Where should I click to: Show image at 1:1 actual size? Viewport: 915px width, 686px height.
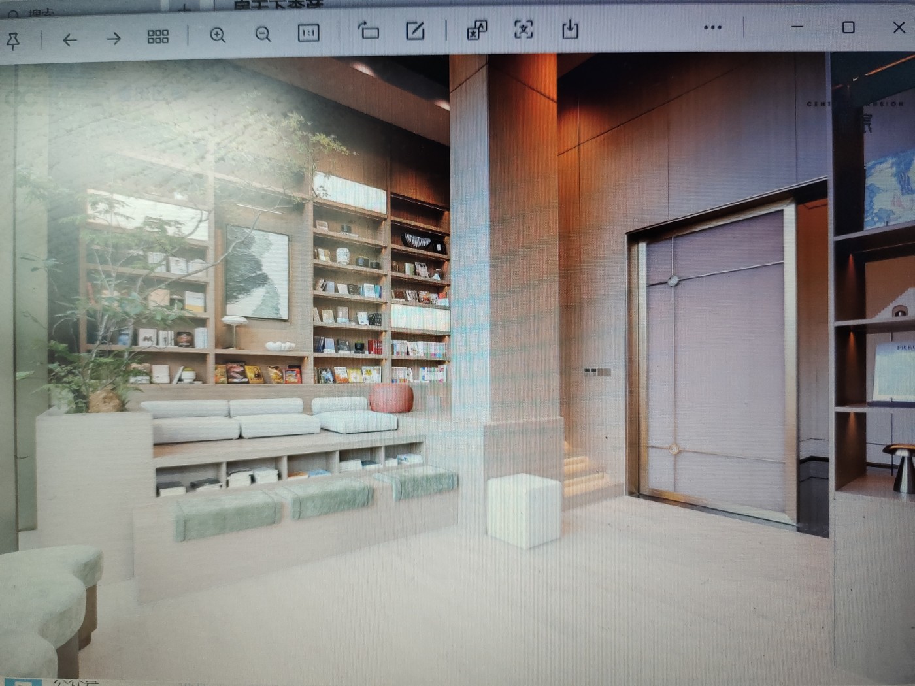[308, 33]
